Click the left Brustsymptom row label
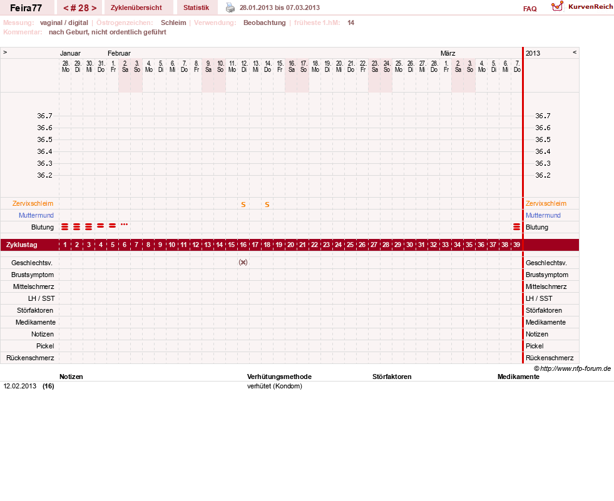The width and height of the screenshot is (614, 501). pyautogui.click(x=33, y=275)
